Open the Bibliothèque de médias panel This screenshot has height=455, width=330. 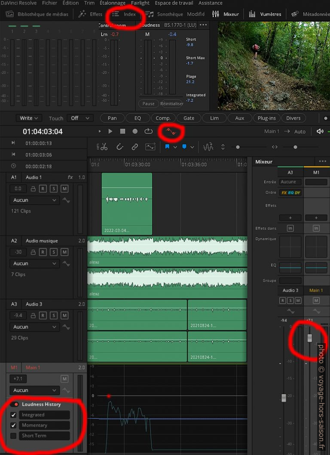37,14
